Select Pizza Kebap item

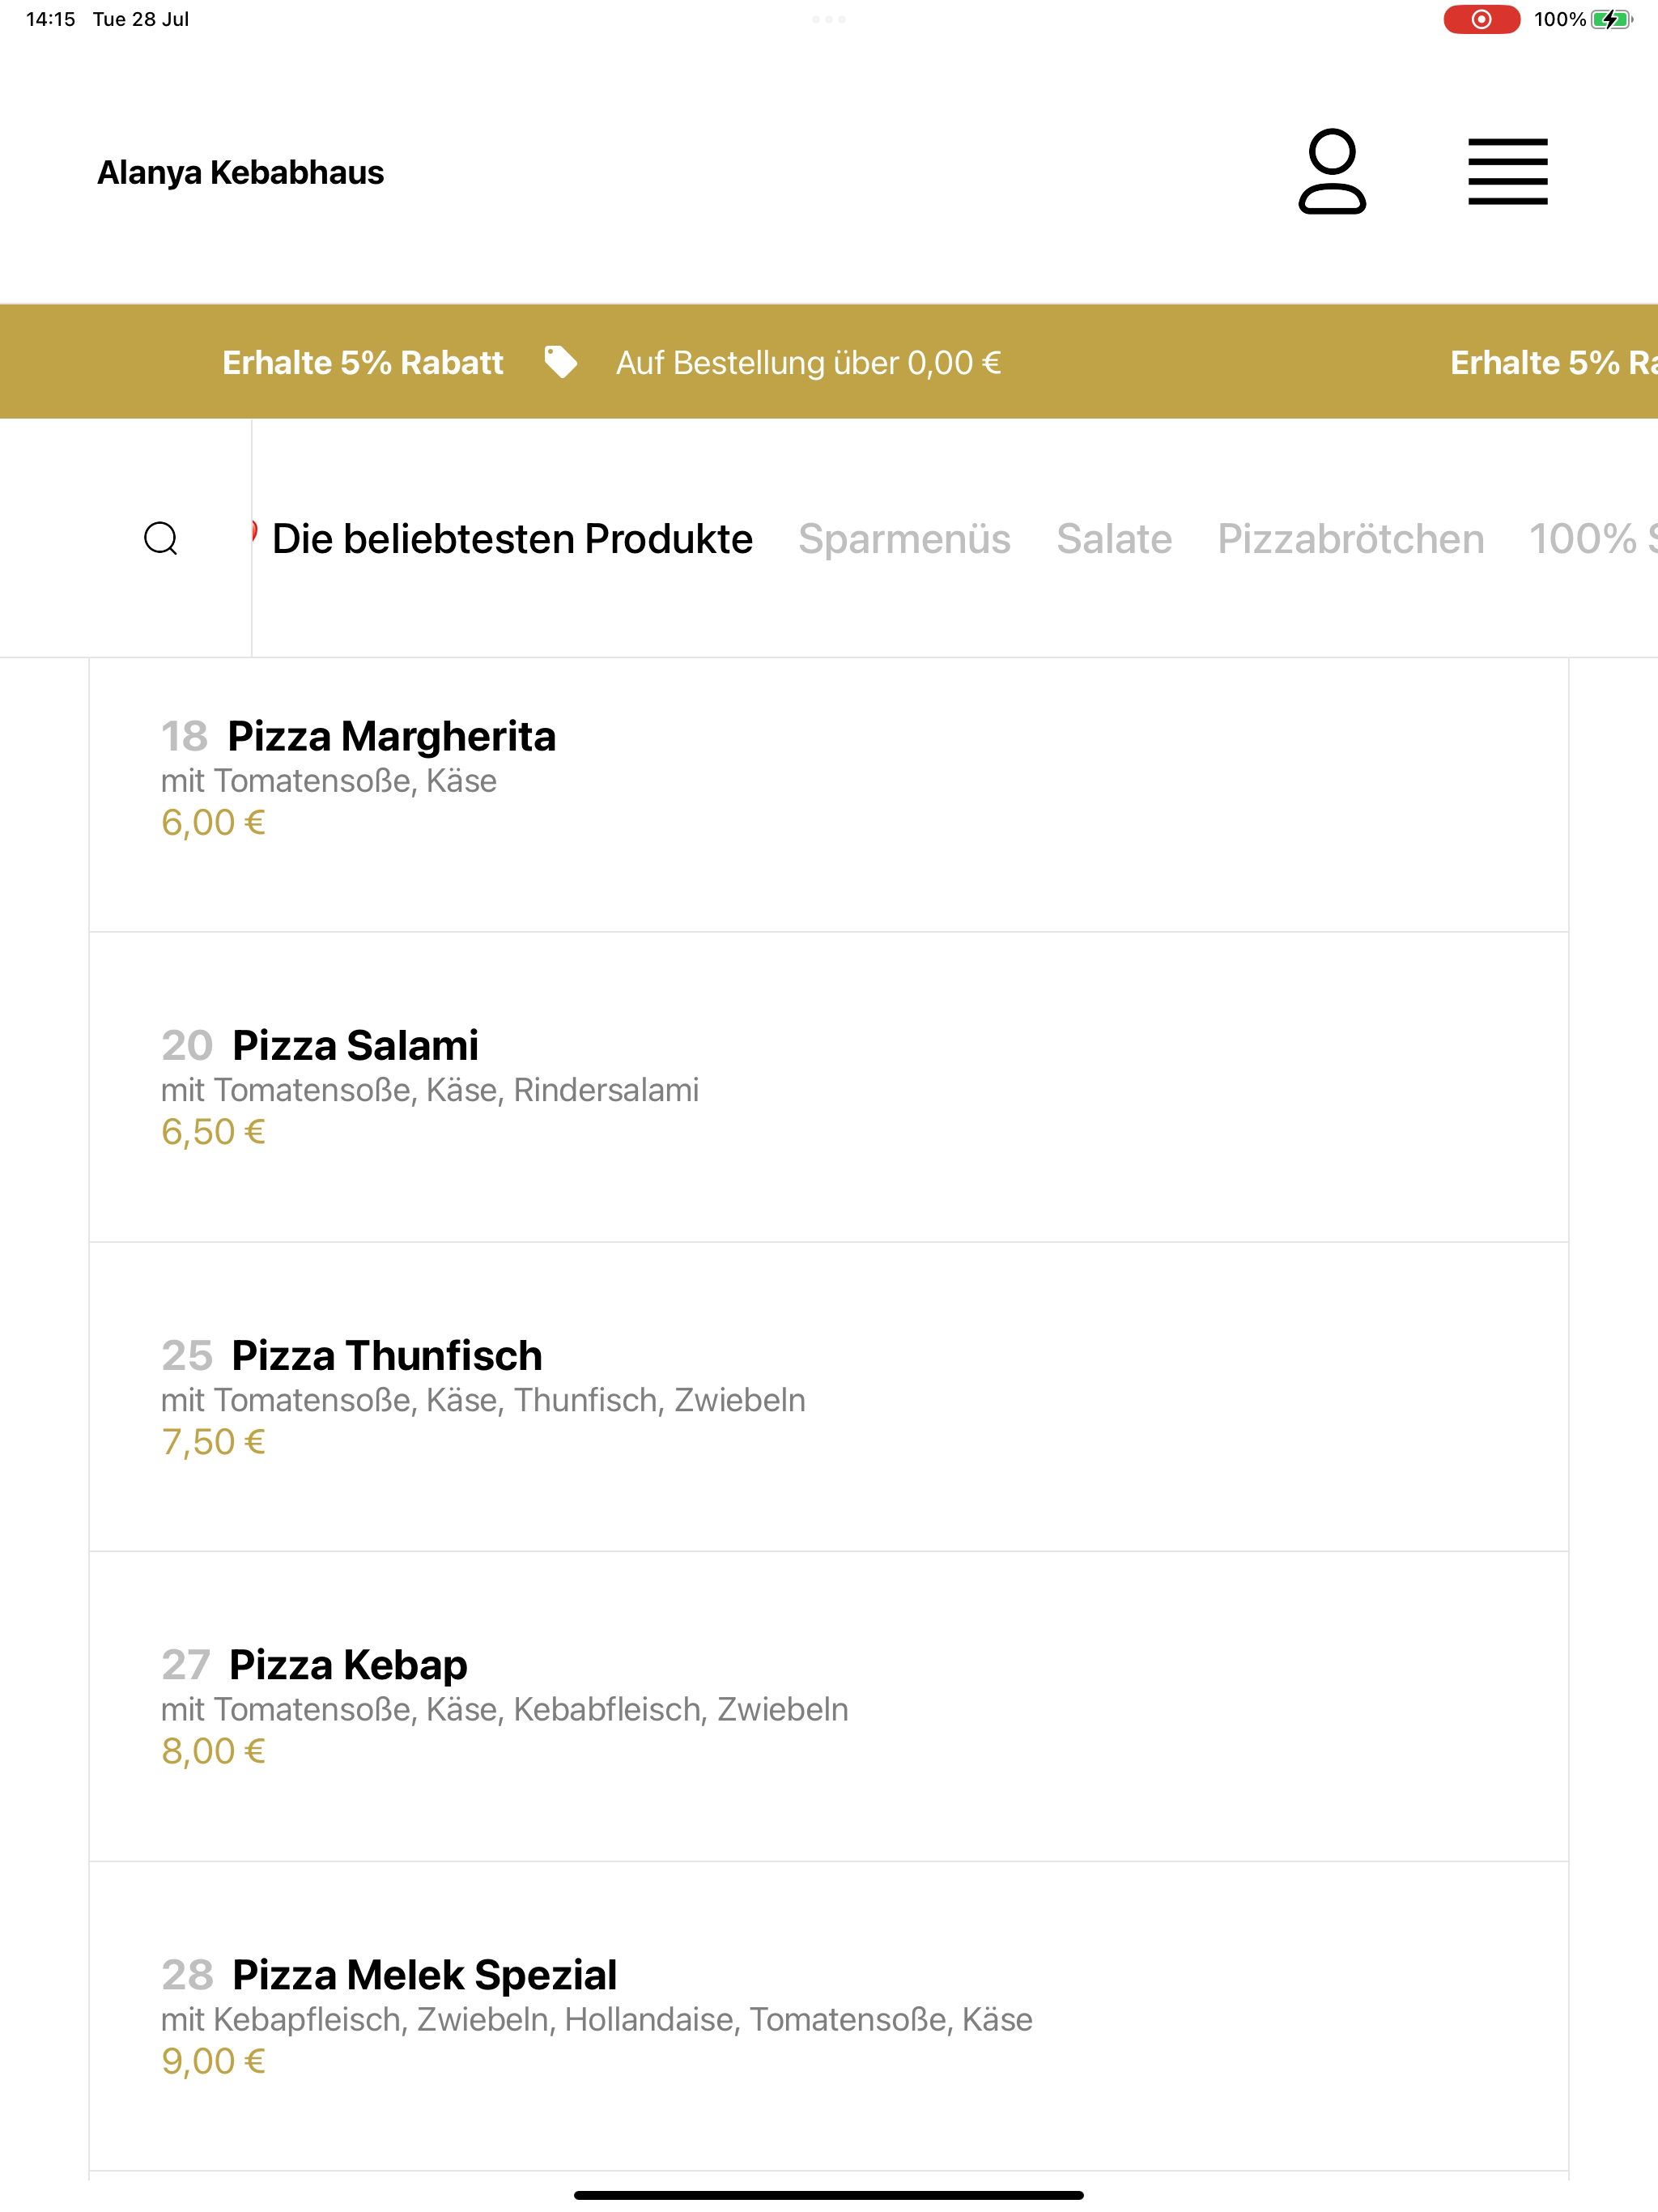(x=829, y=1706)
